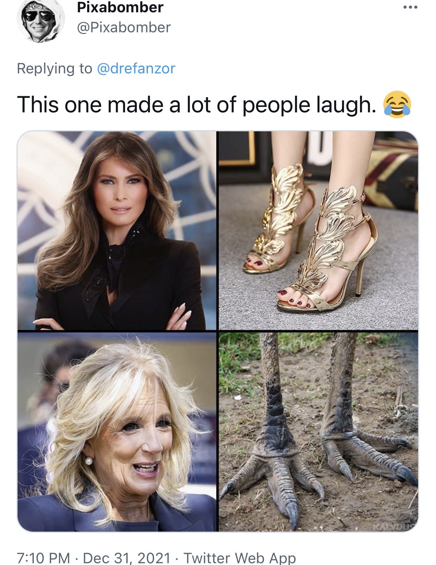Screen dimensions: 436x565
Task: Open the @drefanzor mention link
Action: (x=136, y=68)
